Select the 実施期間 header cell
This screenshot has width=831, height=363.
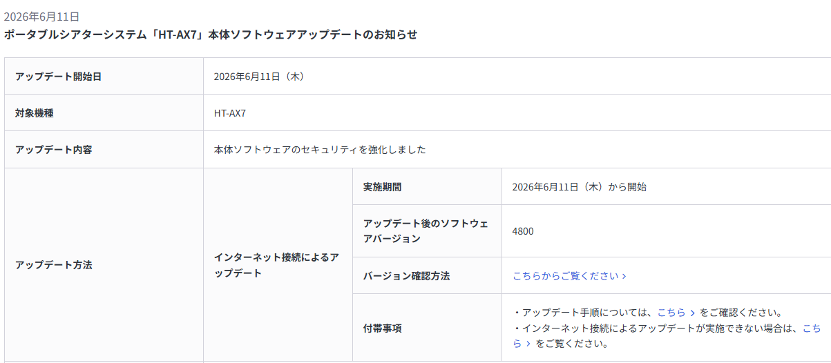click(x=427, y=186)
